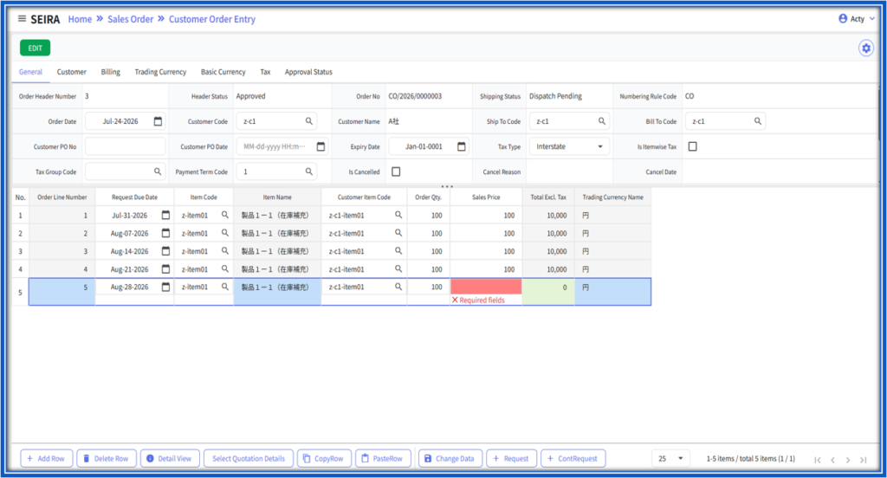Open the Acty user account menu
Image resolution: width=887 pixels, height=478 pixels.
(857, 19)
